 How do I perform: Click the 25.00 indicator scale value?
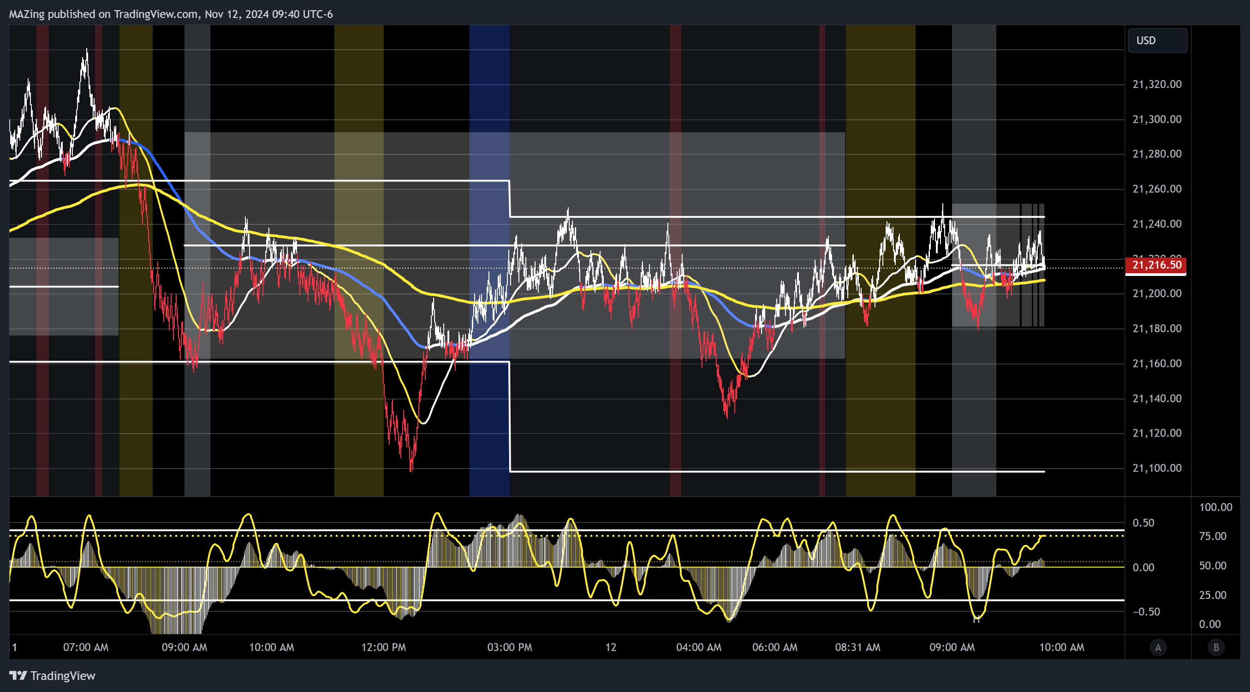[x=1213, y=595]
